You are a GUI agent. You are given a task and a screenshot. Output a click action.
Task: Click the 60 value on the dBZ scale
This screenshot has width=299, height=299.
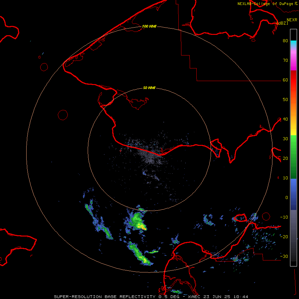285,80
